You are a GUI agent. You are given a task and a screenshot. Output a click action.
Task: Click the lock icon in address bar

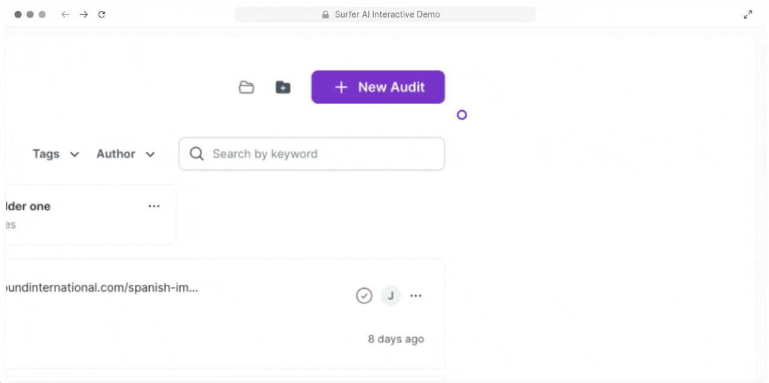tap(326, 14)
